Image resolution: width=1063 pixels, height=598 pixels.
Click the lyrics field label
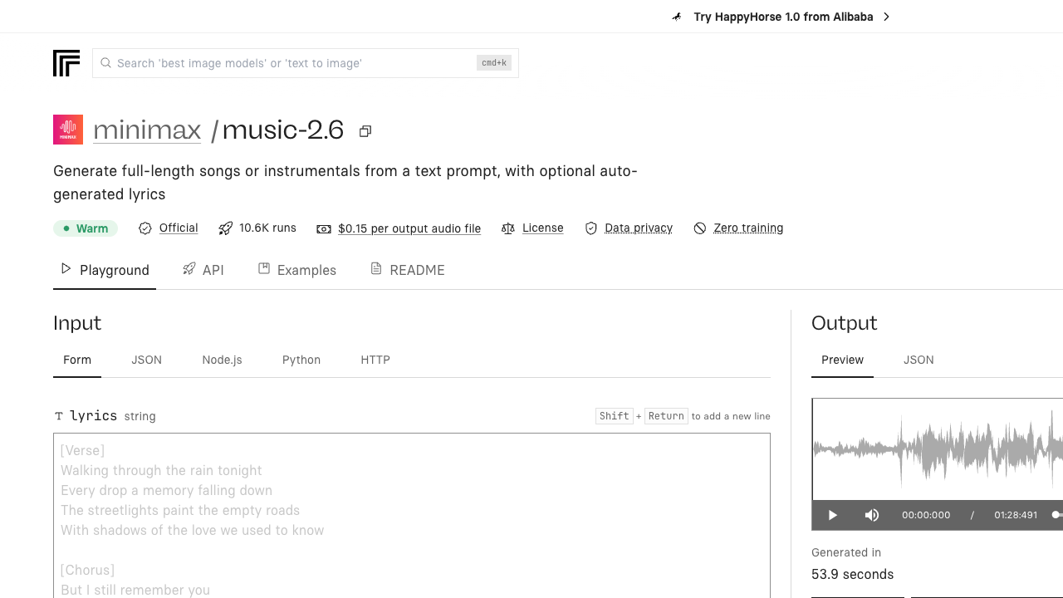pyautogui.click(x=93, y=415)
